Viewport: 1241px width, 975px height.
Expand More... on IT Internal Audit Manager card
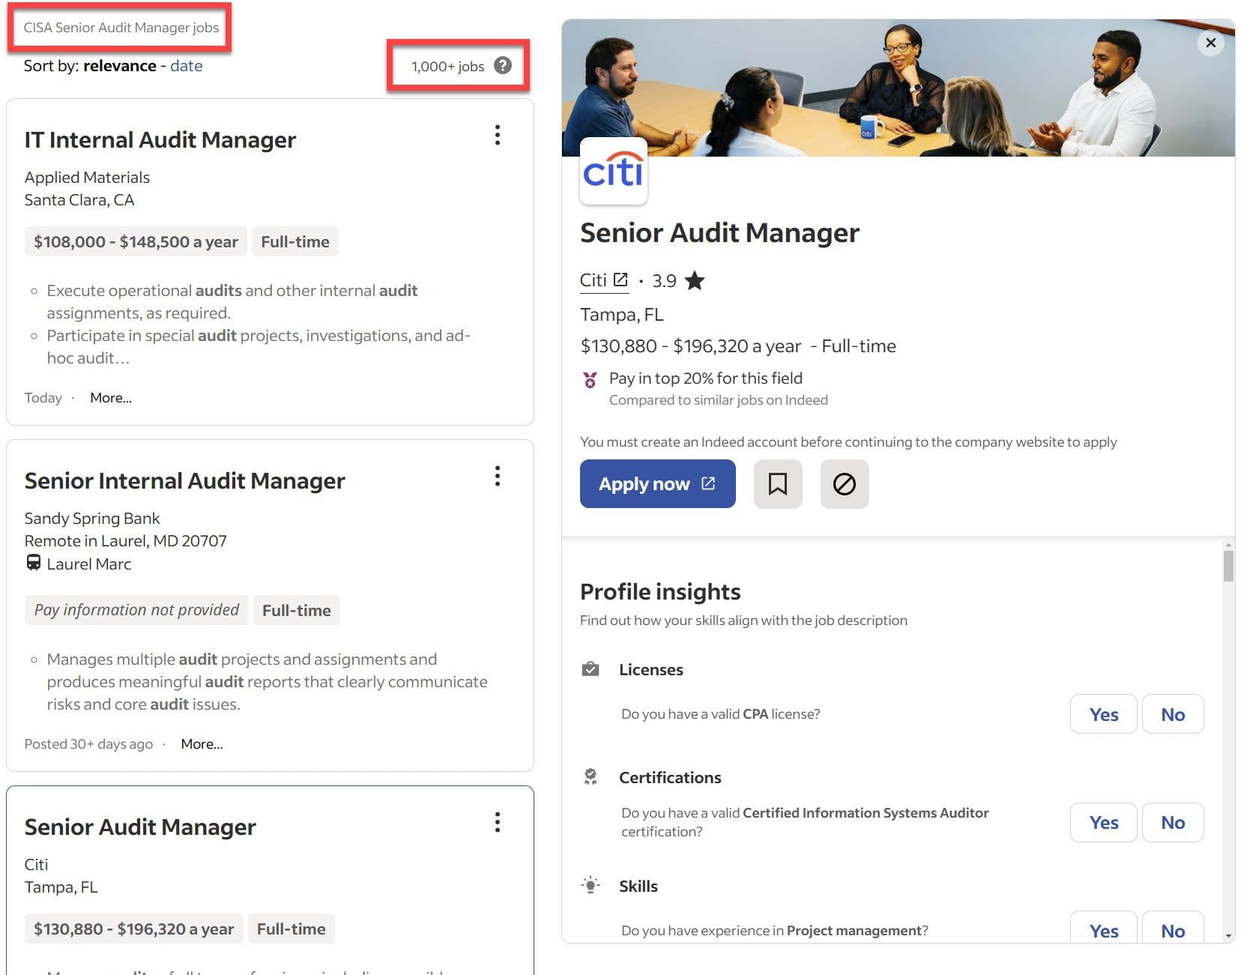(111, 398)
